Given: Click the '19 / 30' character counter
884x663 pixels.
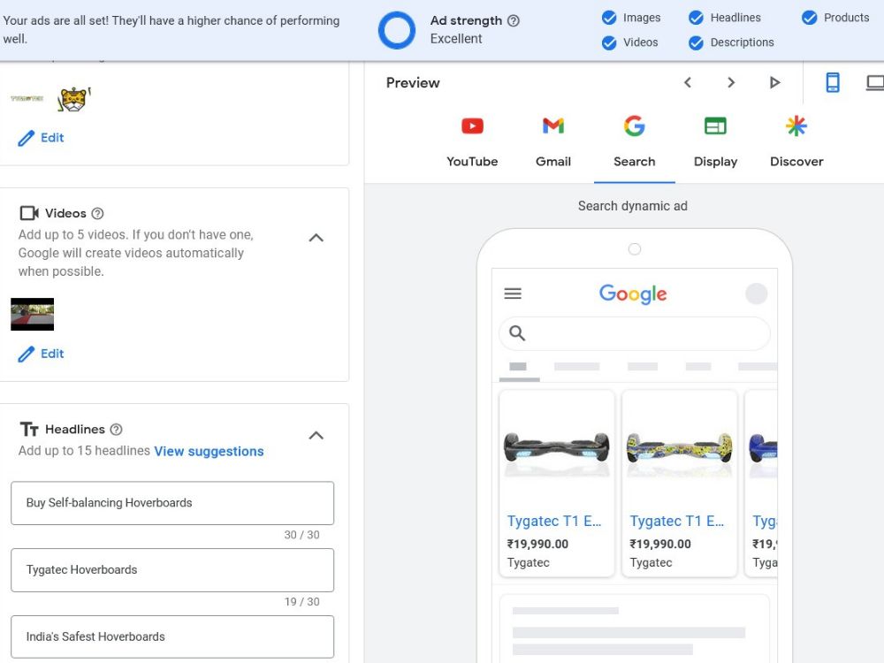Looking at the screenshot, I should click(x=301, y=602).
